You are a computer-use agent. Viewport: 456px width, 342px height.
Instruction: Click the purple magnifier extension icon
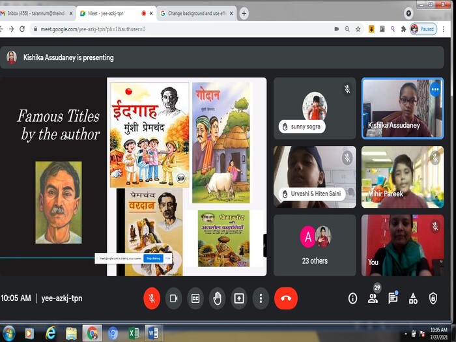393,29
